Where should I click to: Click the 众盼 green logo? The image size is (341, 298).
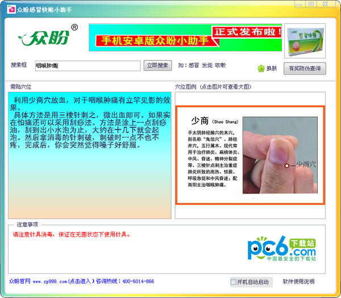point(47,36)
